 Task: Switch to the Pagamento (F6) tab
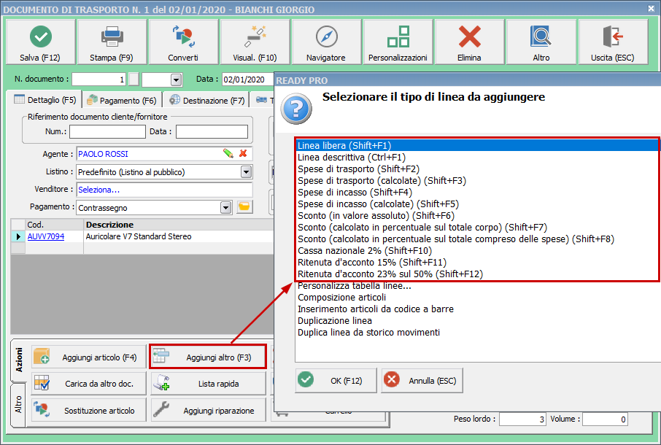121,100
